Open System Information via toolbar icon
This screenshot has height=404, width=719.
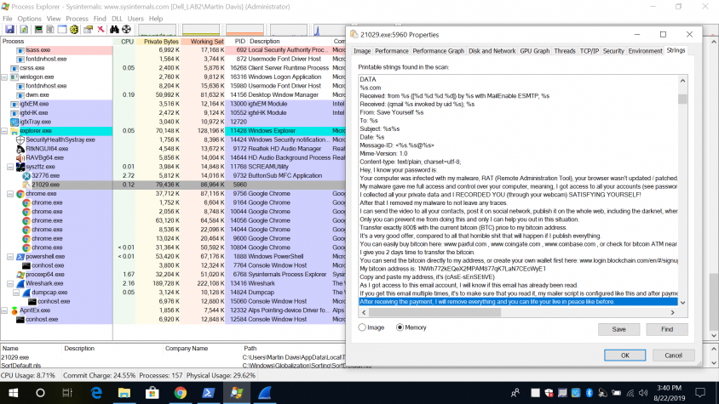click(x=38, y=30)
